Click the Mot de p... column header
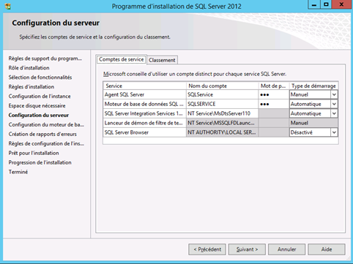This screenshot has width=353, height=264. pyautogui.click(x=274, y=86)
